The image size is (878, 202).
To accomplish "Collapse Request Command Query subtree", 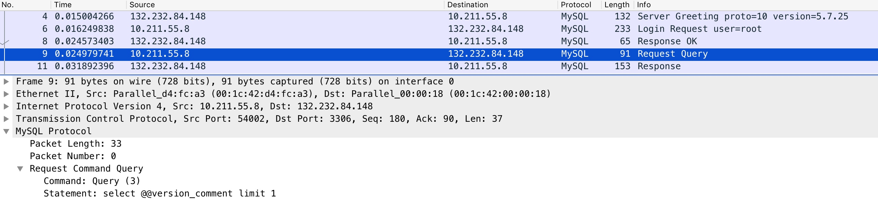I will point(20,169).
